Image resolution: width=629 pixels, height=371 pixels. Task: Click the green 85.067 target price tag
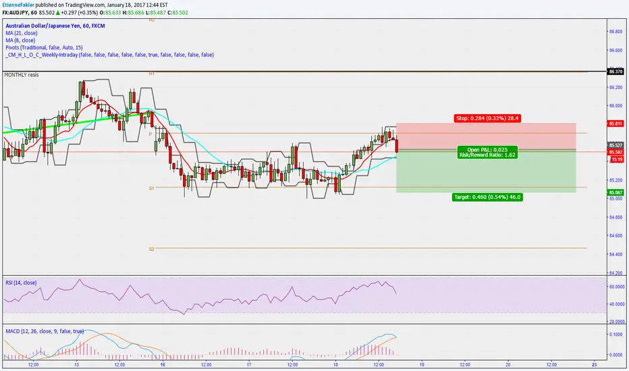coord(616,192)
